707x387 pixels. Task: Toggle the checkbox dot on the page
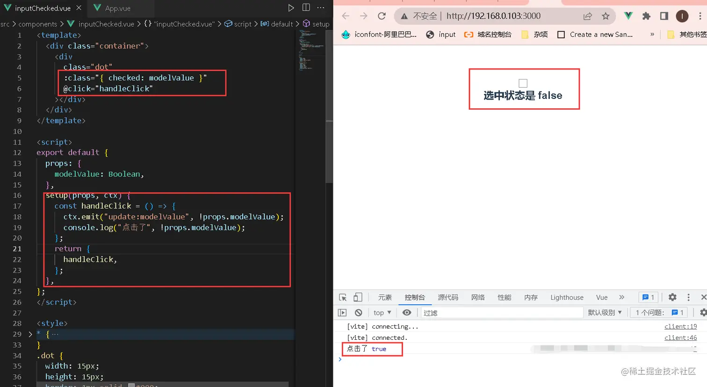[523, 83]
